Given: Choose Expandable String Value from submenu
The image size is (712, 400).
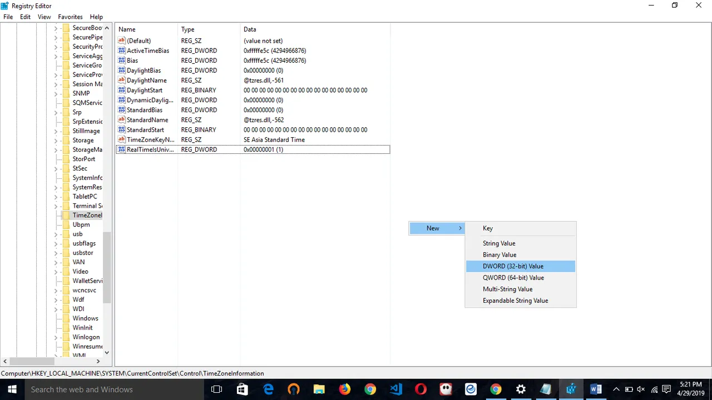Looking at the screenshot, I should (521, 301).
